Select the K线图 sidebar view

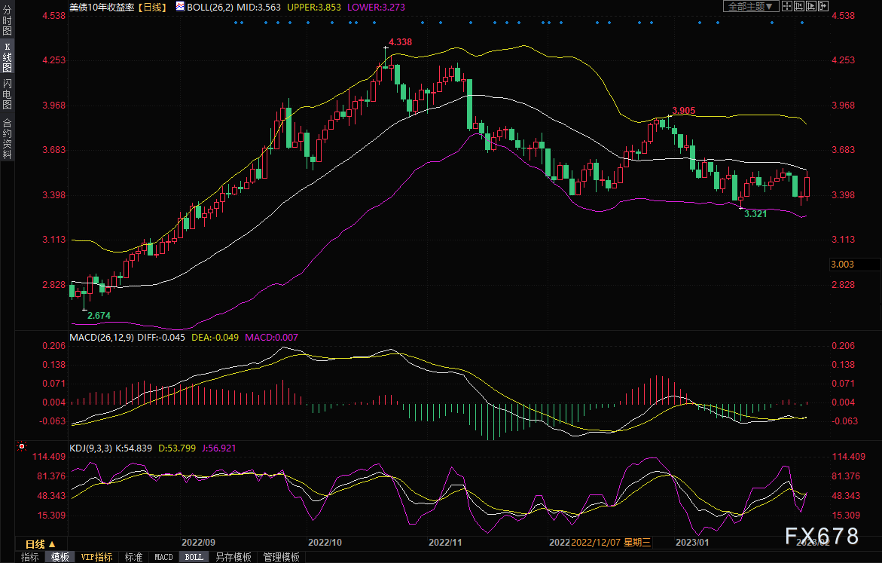(7, 57)
